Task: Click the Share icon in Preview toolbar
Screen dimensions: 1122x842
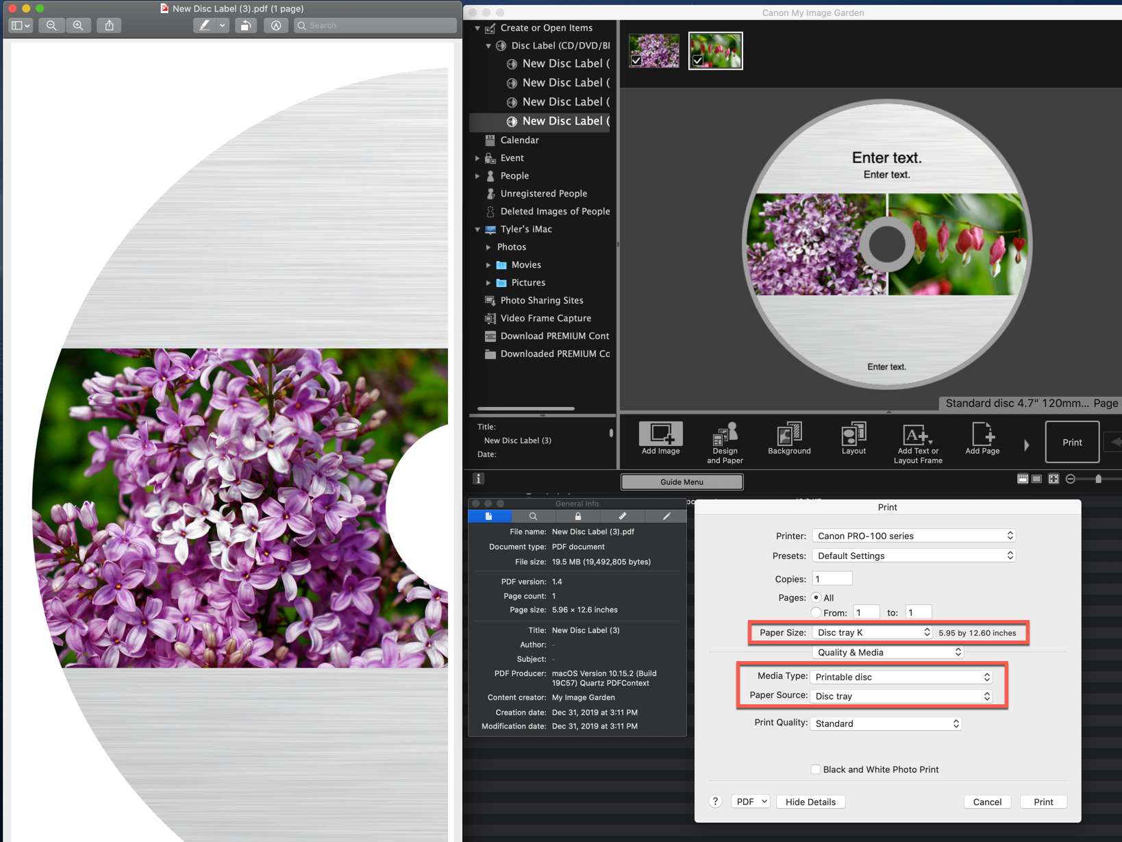Action: 109,25
